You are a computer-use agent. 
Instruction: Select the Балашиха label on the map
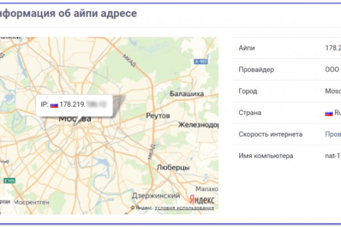click(x=186, y=93)
